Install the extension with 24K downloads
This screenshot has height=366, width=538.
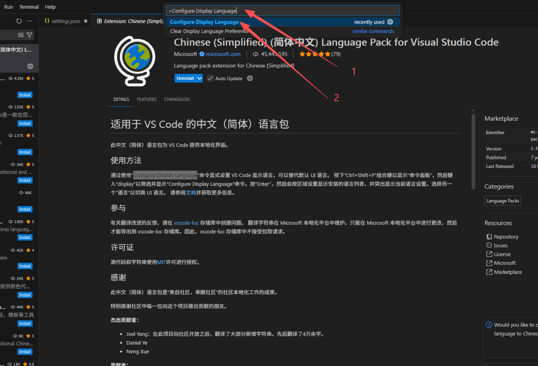click(25, 295)
